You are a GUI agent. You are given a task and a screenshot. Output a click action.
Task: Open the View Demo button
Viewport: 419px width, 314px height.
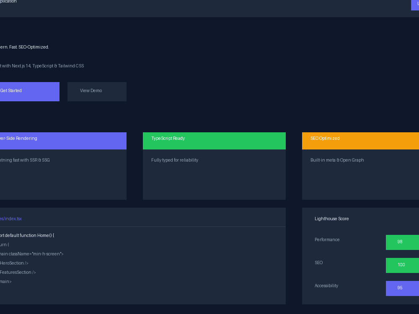tap(97, 92)
